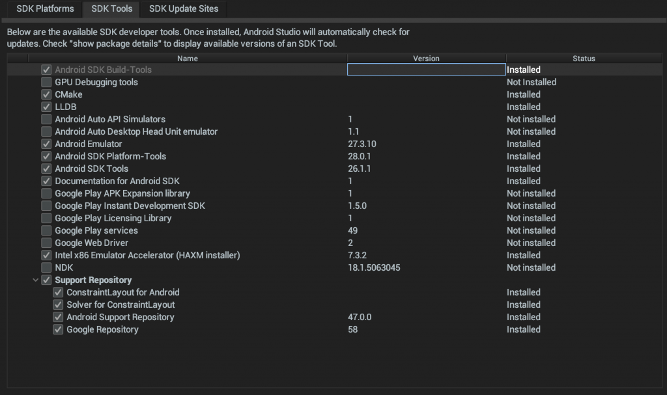The width and height of the screenshot is (667, 395).
Task: Check the Google Play services box
Action: click(46, 230)
